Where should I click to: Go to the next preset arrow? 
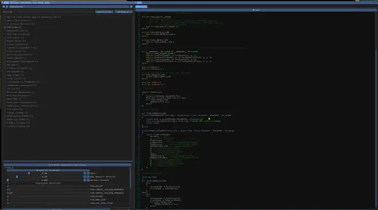tap(7, 6)
